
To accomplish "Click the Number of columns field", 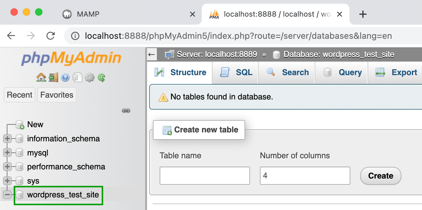I will tap(305, 176).
